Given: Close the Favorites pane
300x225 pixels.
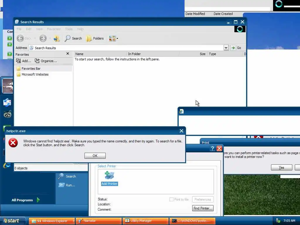Looking at the screenshot, I should (x=68, y=54).
